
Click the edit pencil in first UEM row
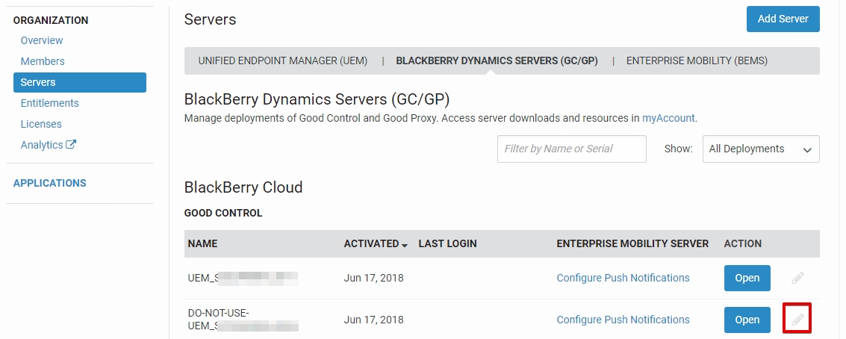(797, 278)
